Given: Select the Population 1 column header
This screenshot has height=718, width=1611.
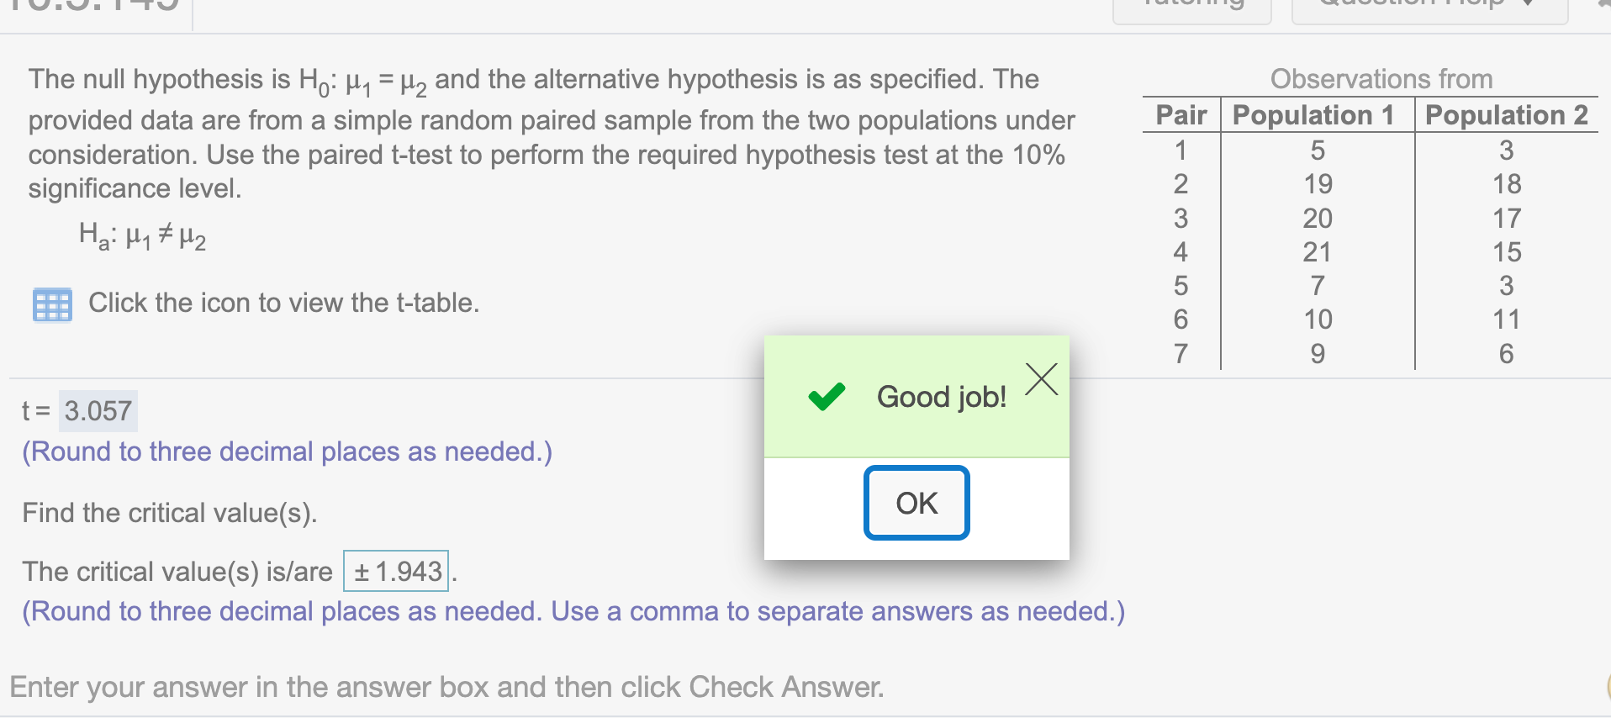Looking at the screenshot, I should tap(1313, 115).
